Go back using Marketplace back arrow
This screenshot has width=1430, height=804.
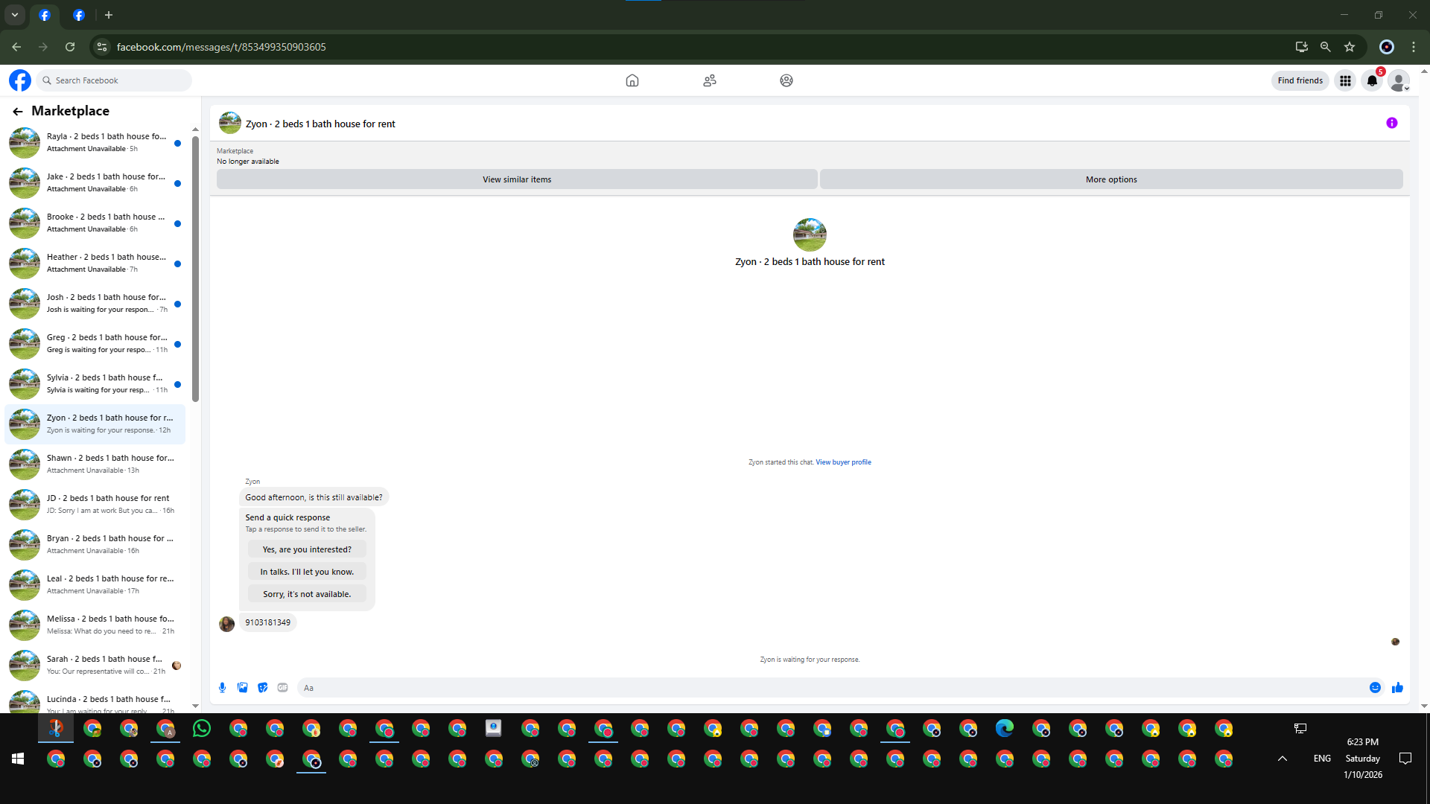pos(17,111)
